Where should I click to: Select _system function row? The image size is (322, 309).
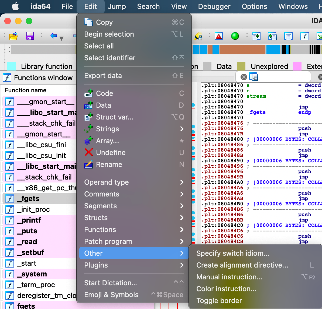40,274
